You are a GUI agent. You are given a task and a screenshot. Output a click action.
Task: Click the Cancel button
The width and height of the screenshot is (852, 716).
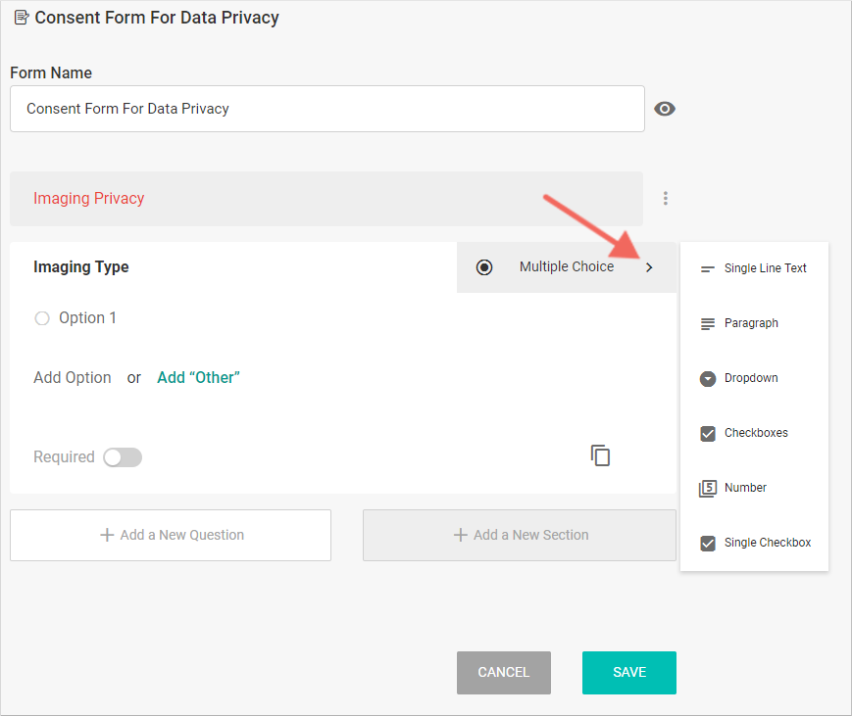[x=503, y=673]
